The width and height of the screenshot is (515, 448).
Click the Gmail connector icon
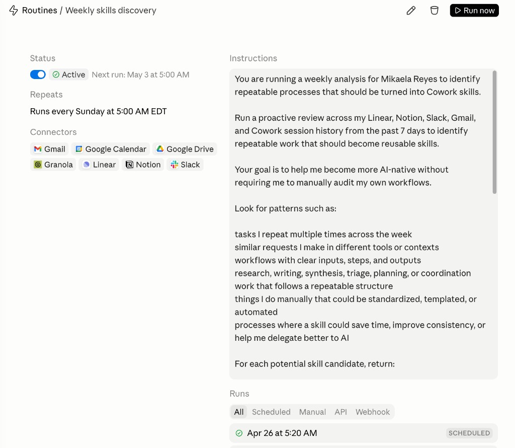click(38, 149)
